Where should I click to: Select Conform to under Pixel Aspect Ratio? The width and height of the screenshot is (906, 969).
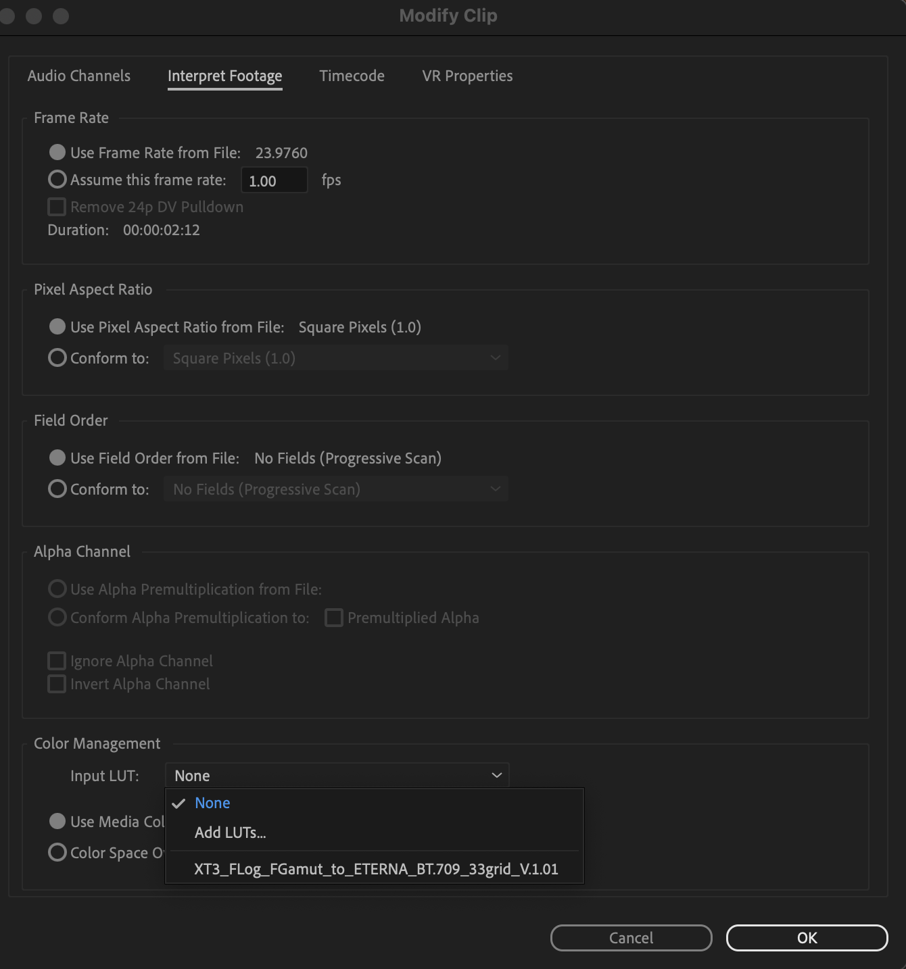(x=57, y=358)
